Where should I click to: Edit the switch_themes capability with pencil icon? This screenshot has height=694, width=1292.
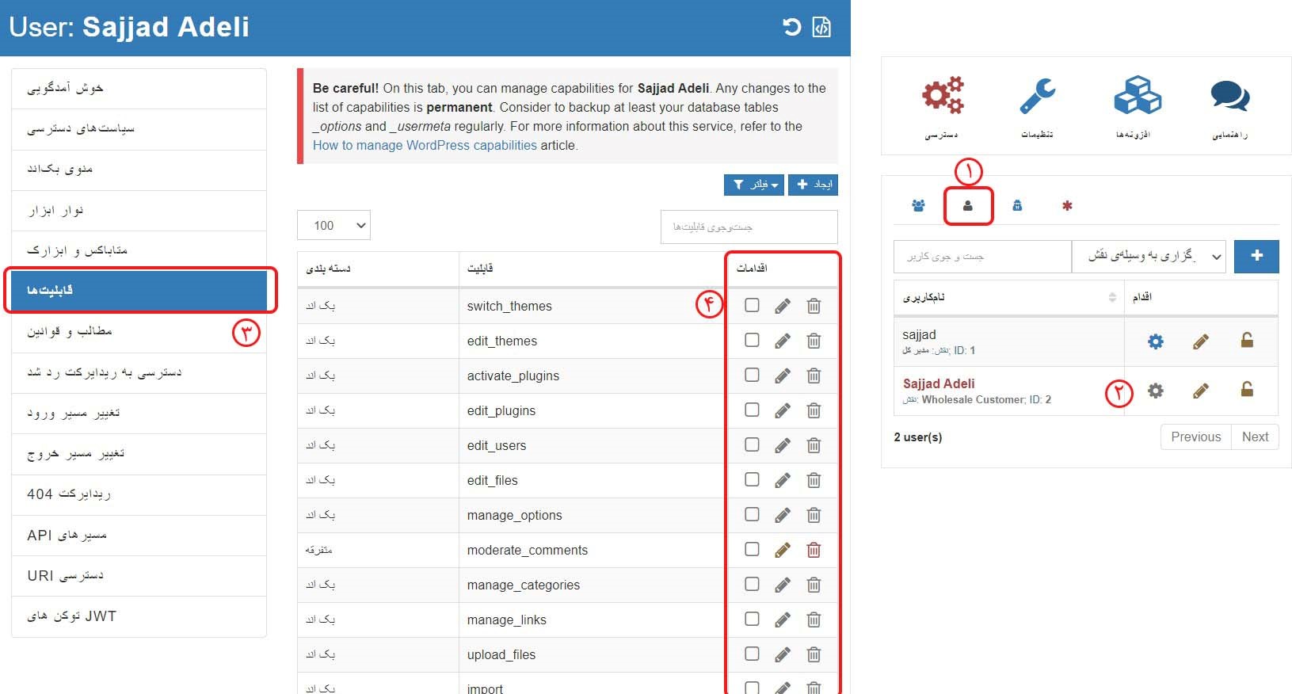(x=783, y=307)
